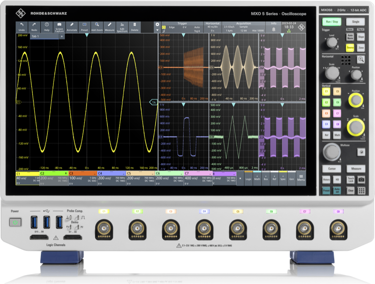Screen dimensions: 375x284
Task: Open the on-screen Menu button
Action: pyautogui.click(x=300, y=178)
